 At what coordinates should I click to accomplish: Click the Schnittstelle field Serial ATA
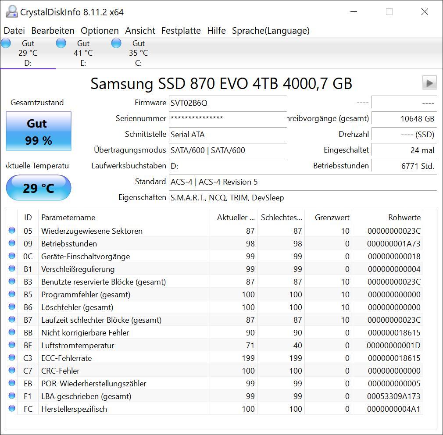click(228, 134)
